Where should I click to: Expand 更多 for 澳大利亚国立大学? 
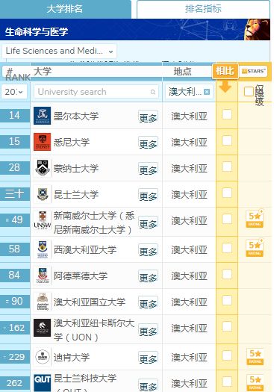[148, 303]
